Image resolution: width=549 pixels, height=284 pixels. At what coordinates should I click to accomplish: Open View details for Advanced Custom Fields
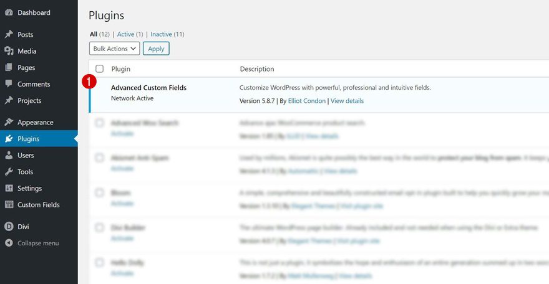347,101
